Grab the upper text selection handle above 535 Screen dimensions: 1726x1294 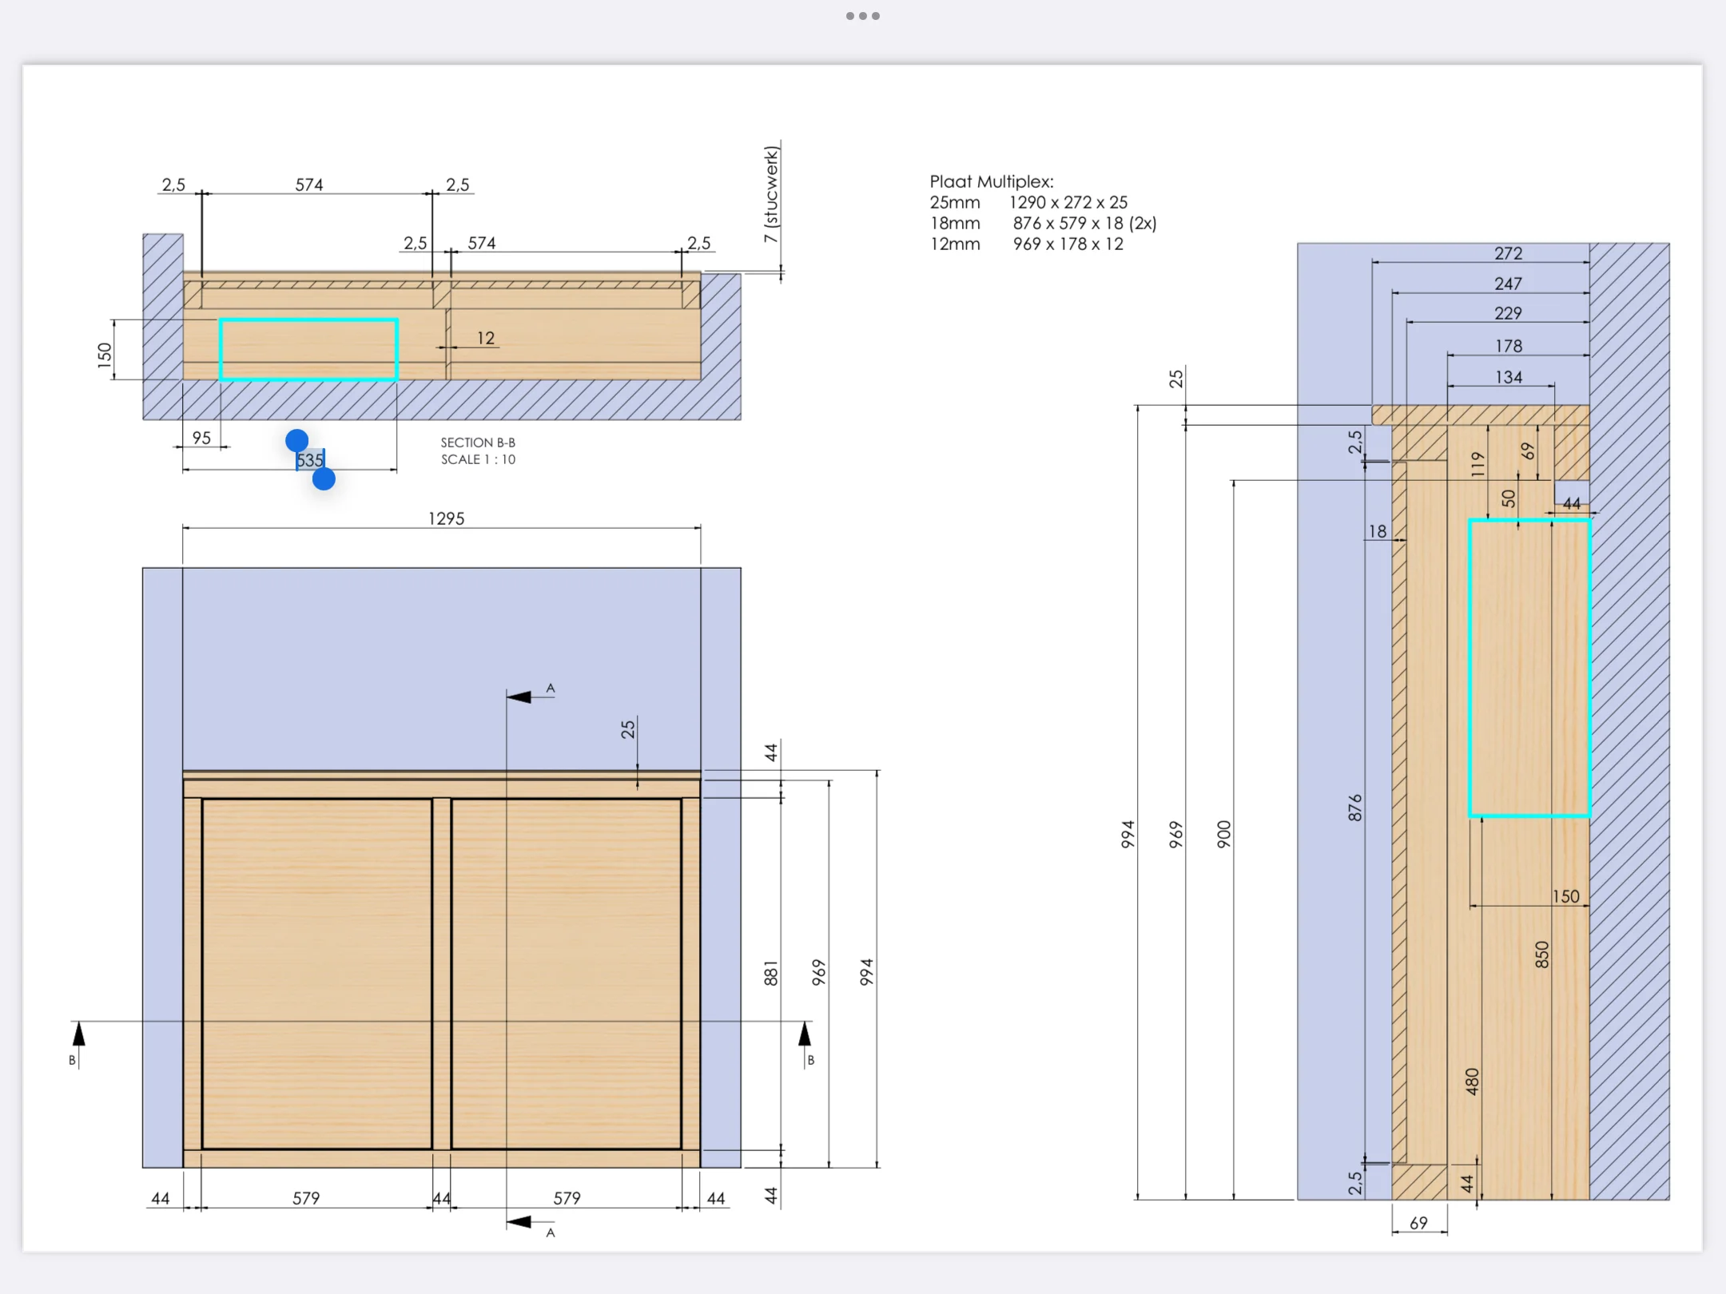tap(296, 441)
